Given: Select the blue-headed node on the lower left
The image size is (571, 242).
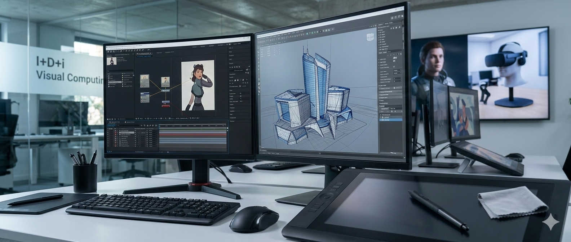Looking at the screenshot, I should 145,97.
